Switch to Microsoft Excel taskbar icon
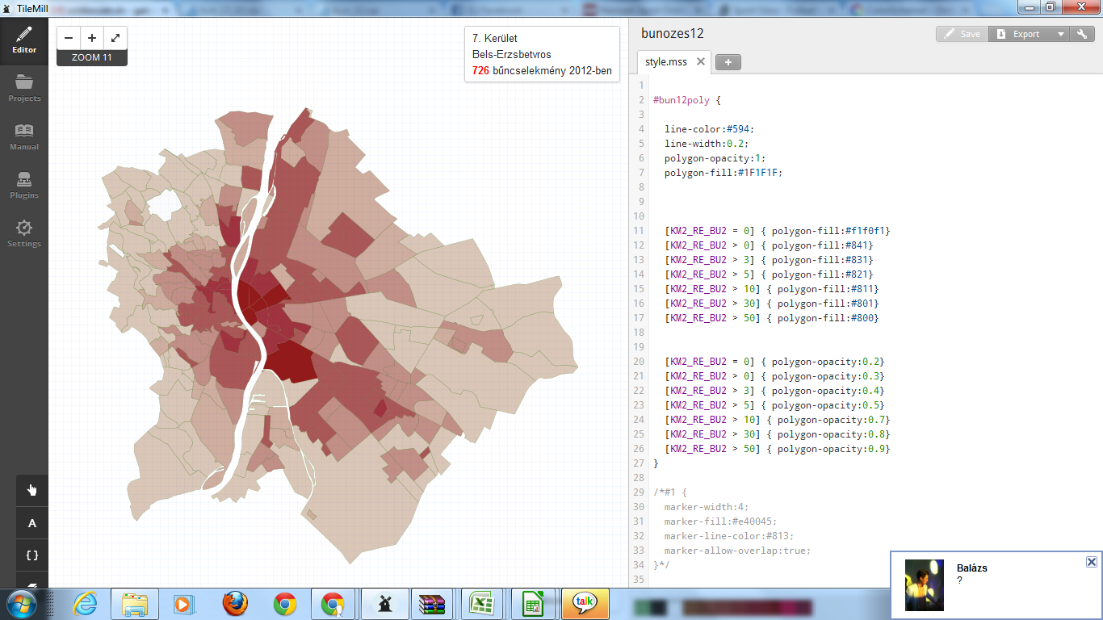This screenshot has height=620, width=1103. (x=484, y=604)
